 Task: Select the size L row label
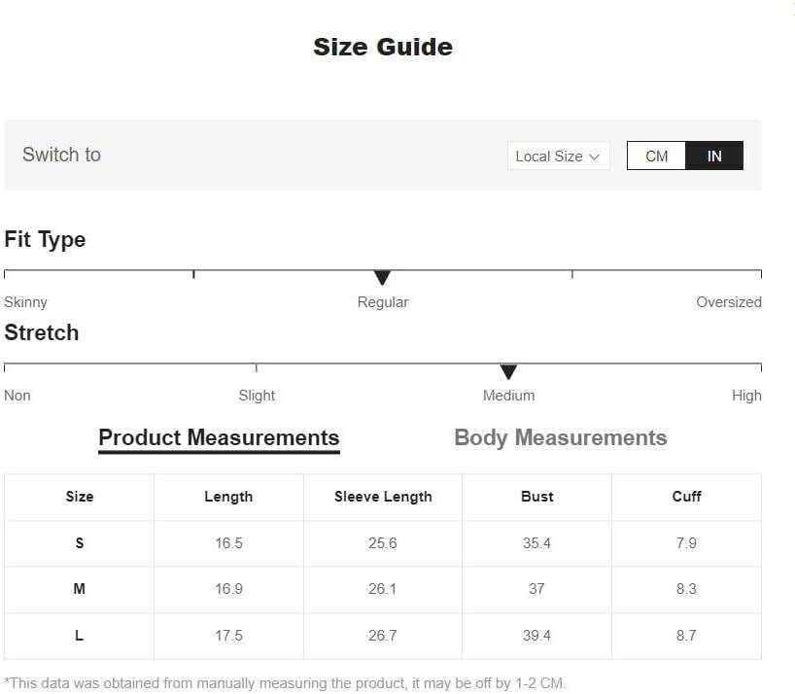(79, 636)
